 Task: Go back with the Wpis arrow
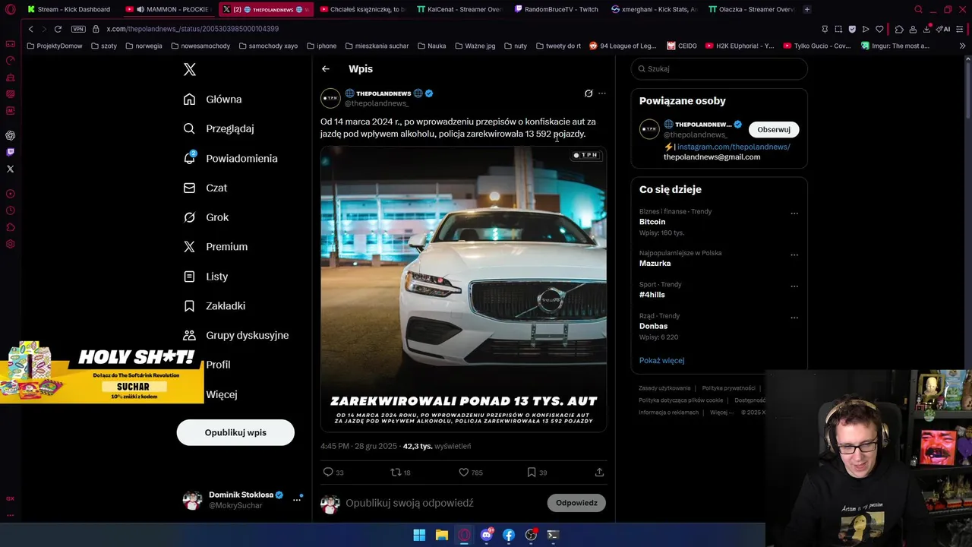(325, 69)
